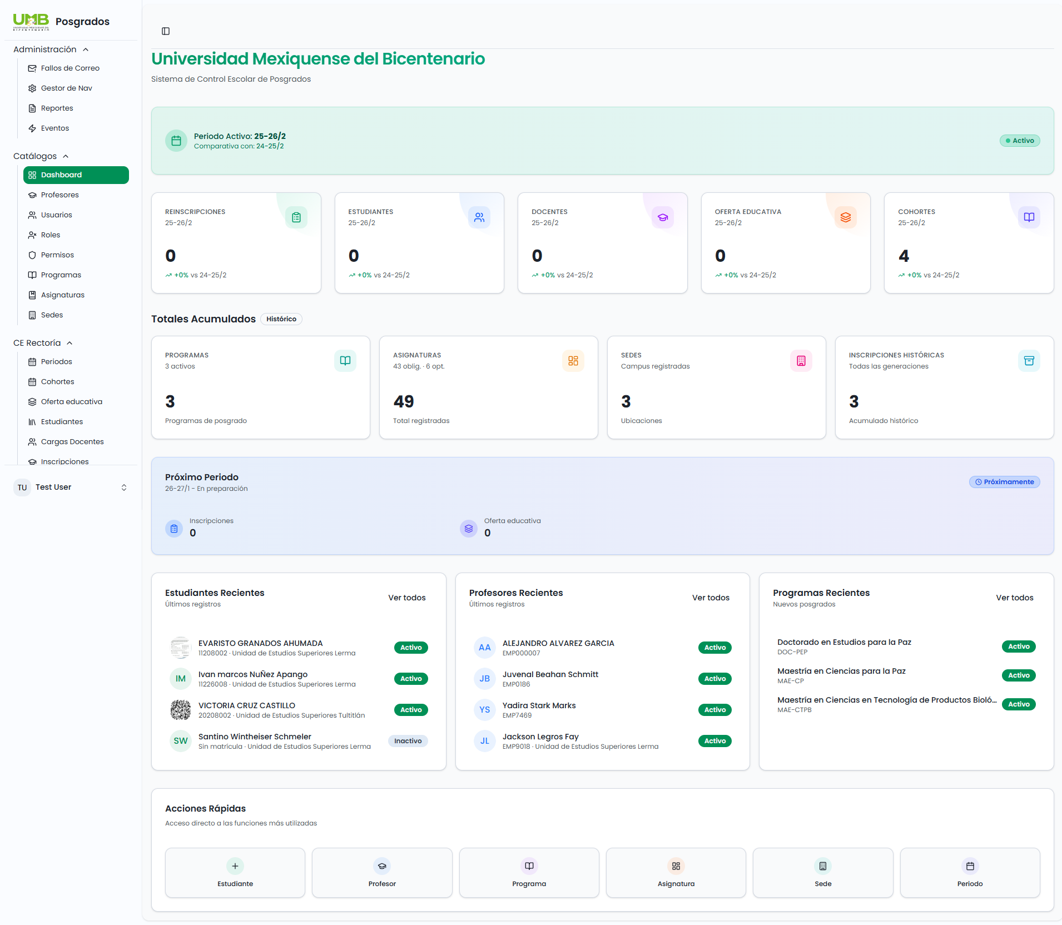Collapse the CE Rectoría section
This screenshot has width=1062, height=925.
tap(43, 343)
